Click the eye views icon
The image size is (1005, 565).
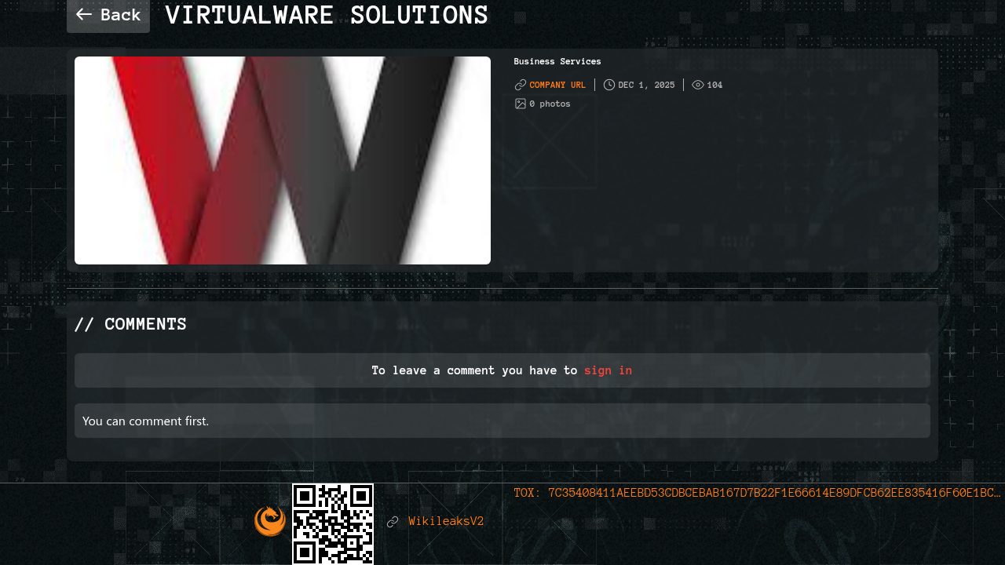click(x=698, y=85)
